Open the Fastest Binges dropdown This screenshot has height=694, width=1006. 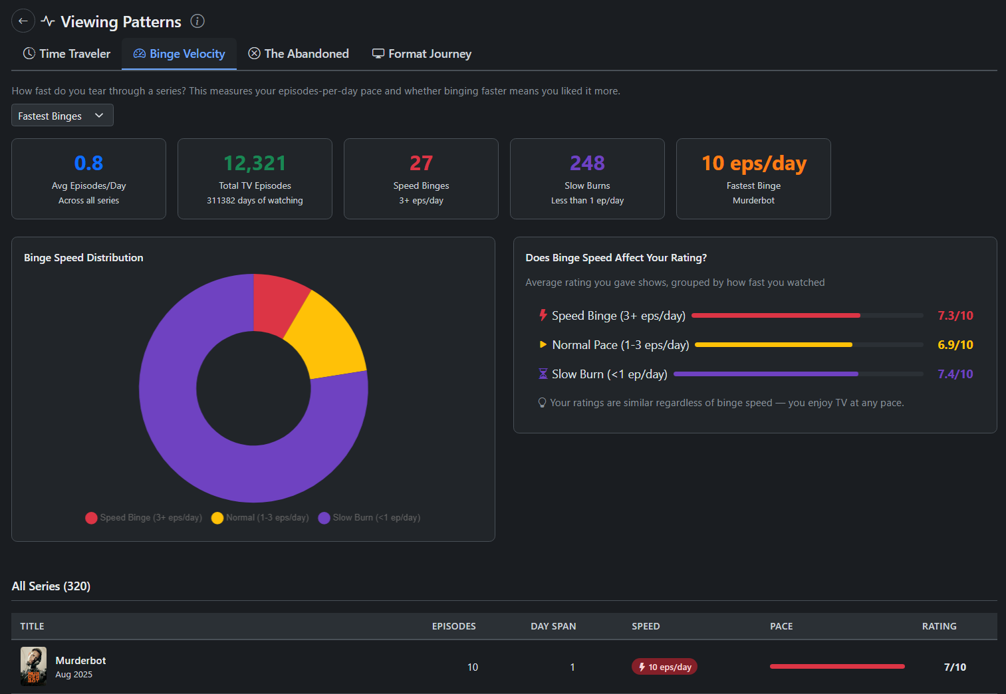[62, 116]
